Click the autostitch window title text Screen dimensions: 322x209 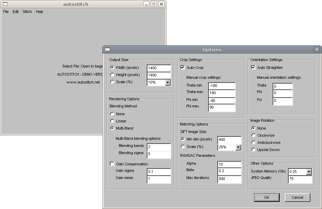click(76, 4)
